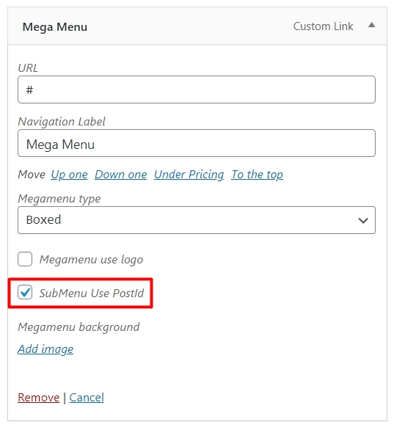Click the Megamenu type field label

click(x=59, y=199)
